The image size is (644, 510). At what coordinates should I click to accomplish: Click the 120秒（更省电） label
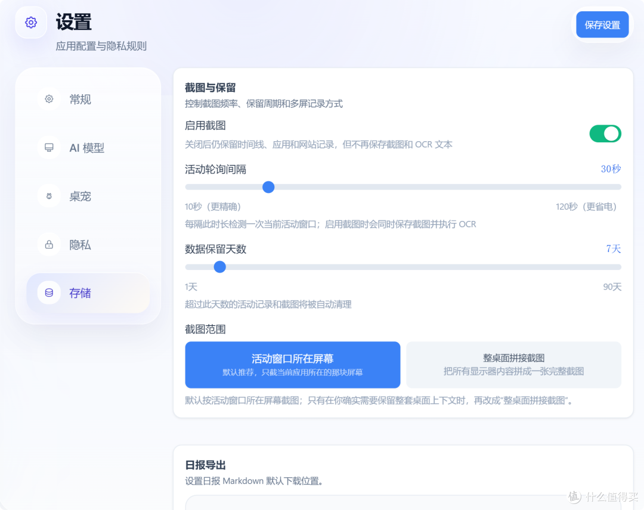pyautogui.click(x=586, y=206)
